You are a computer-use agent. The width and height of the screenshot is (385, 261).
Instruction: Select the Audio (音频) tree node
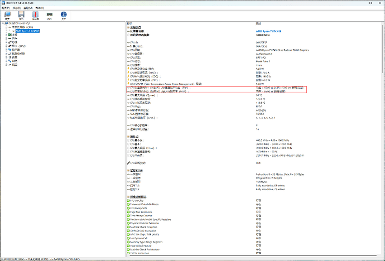point(15,57)
